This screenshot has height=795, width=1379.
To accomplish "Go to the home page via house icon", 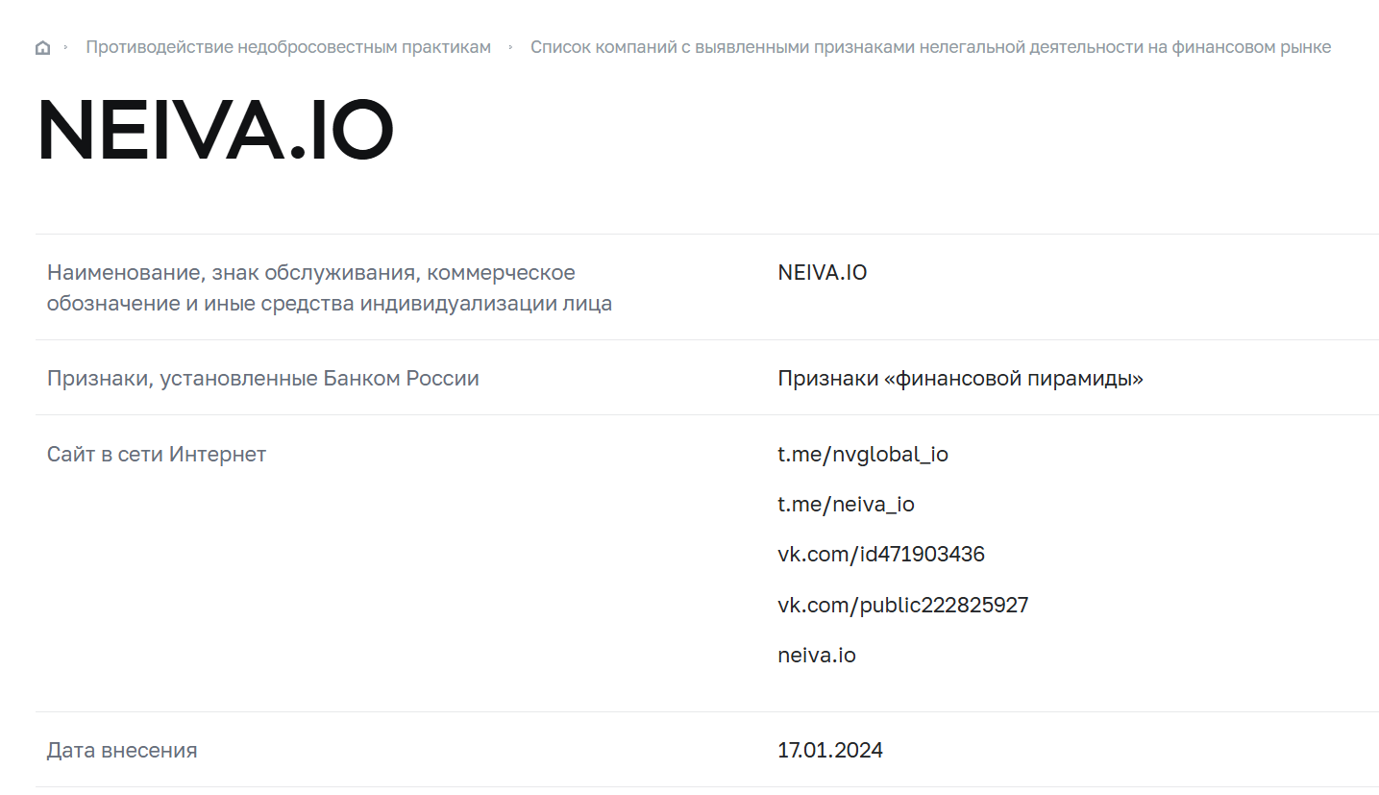I will (42, 48).
